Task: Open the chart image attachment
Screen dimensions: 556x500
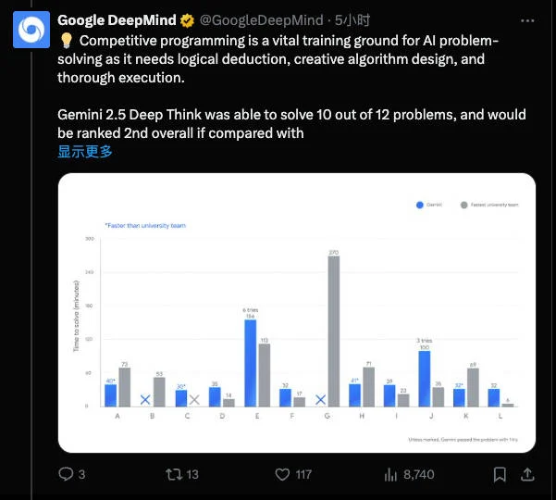Action: 297,313
